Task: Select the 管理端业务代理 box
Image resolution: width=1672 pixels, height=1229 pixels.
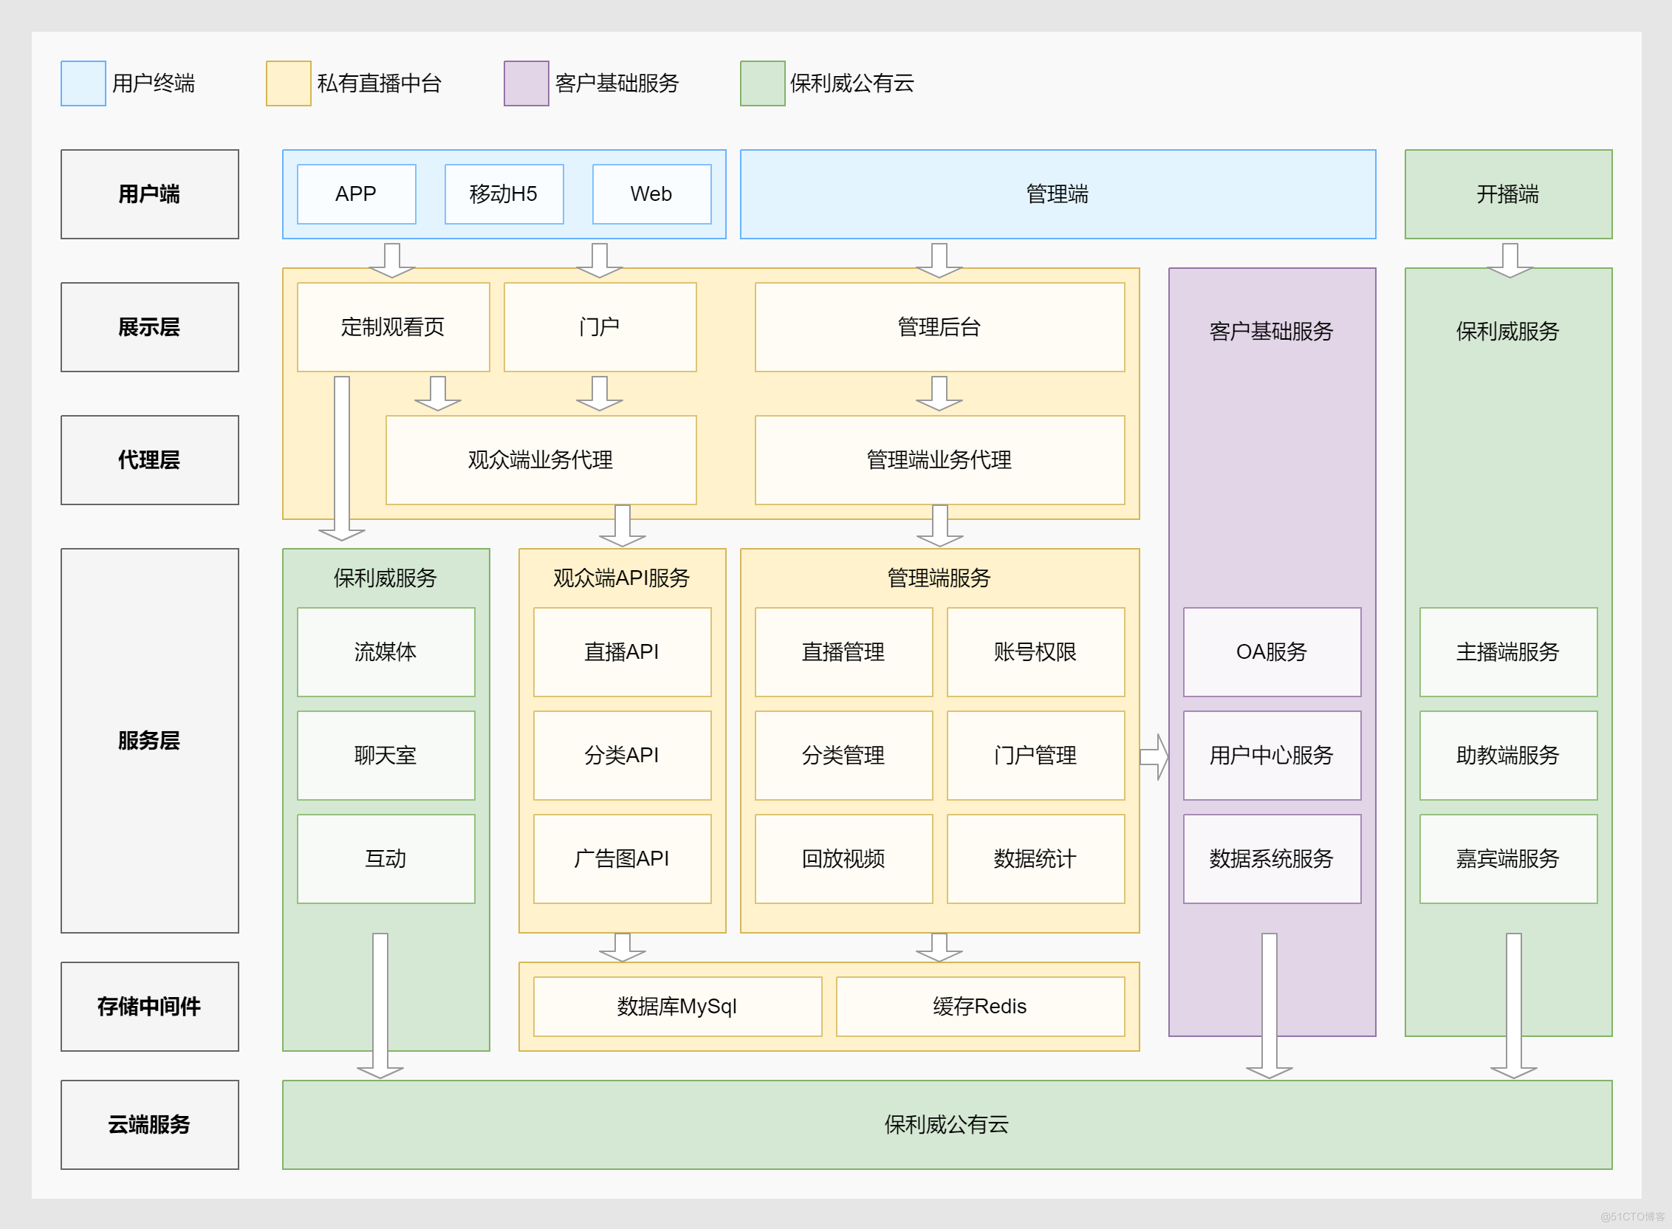Action: pos(940,459)
